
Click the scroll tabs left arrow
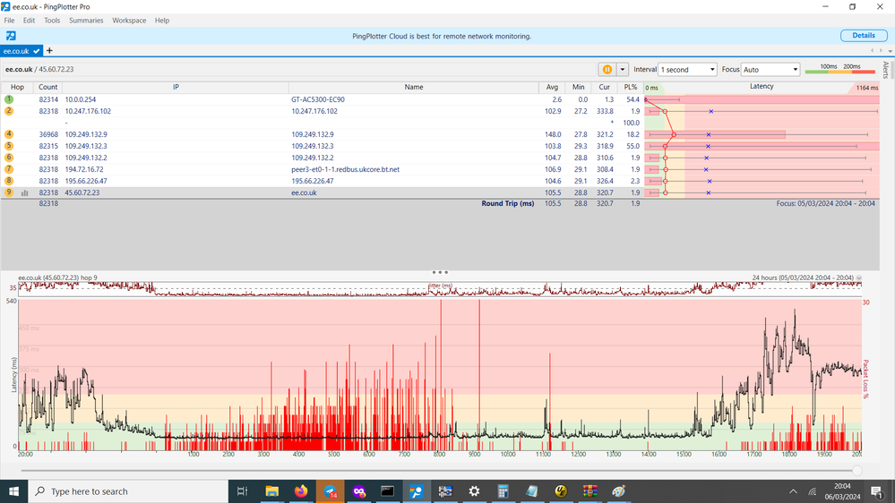tap(873, 51)
